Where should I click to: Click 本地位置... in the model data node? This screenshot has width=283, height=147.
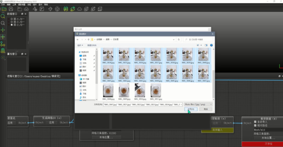(x=268, y=138)
